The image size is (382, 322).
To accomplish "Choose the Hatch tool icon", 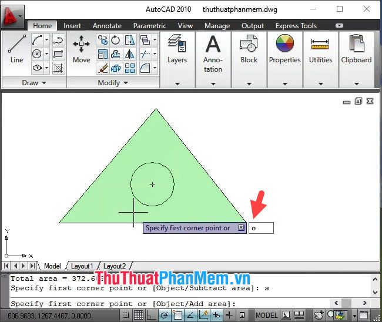I will 58,68.
